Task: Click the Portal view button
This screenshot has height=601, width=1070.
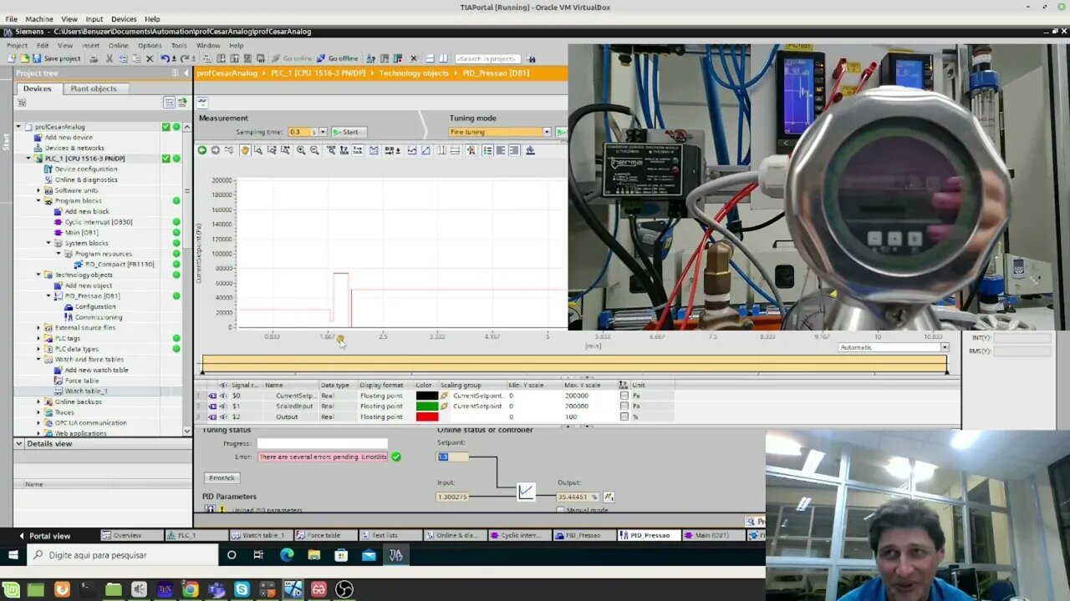Action: coord(45,536)
